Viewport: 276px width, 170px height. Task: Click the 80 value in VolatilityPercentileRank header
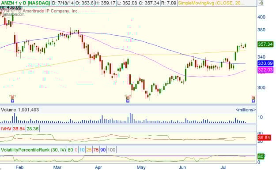click(70, 150)
